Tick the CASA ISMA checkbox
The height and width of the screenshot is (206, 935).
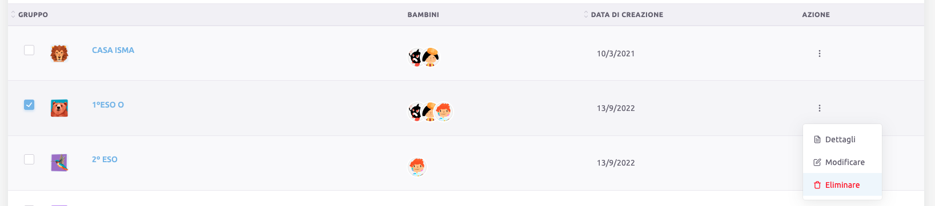pyautogui.click(x=29, y=50)
